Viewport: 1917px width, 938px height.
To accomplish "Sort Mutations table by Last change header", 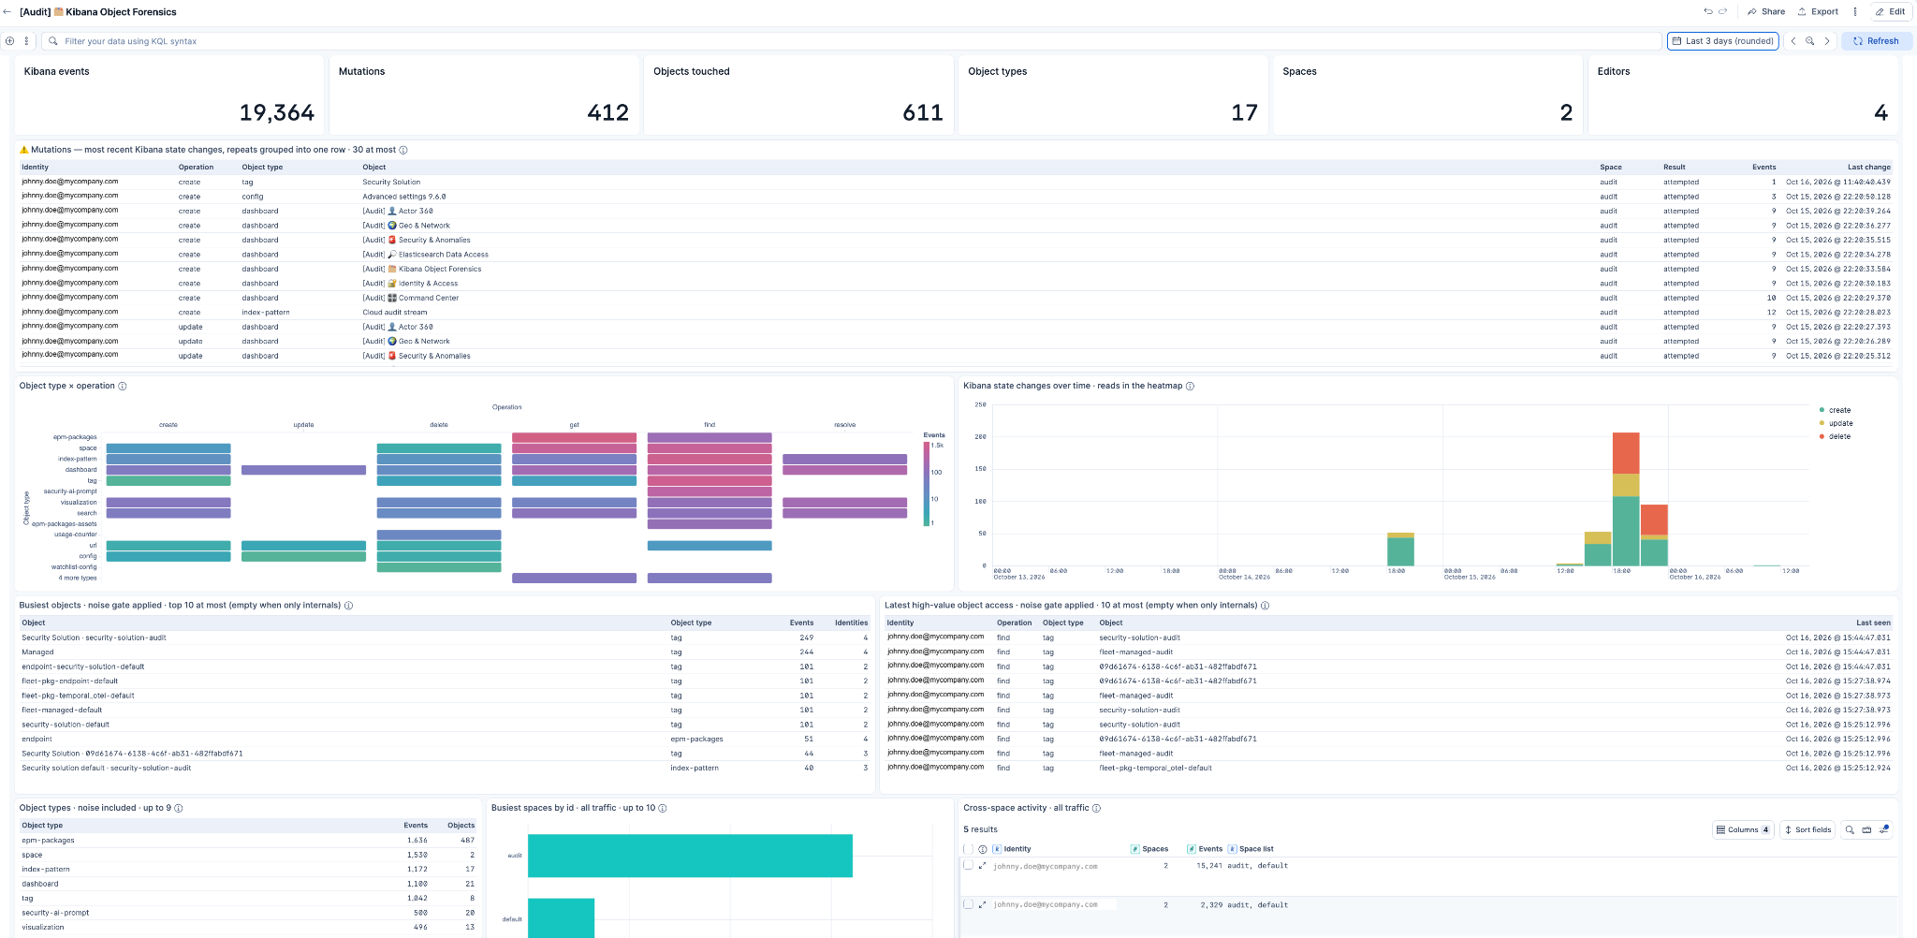I will coord(1868,168).
